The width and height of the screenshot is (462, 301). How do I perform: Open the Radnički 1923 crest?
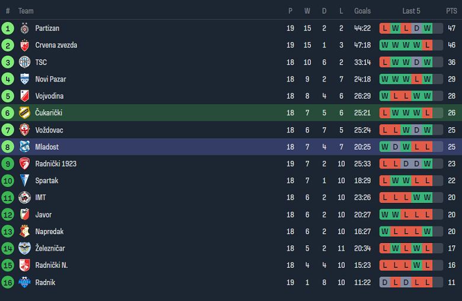click(x=24, y=164)
